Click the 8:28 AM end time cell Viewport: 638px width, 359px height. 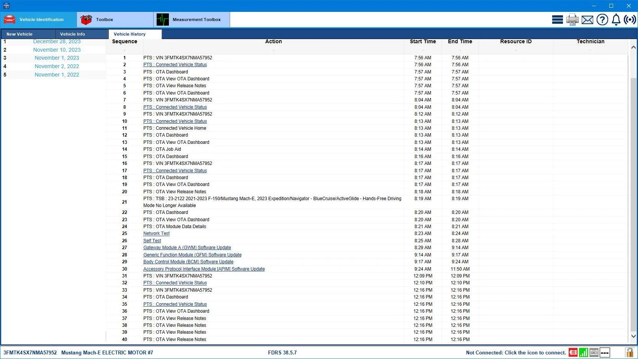460,241
